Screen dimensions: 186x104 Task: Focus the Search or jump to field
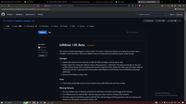point(151,14)
